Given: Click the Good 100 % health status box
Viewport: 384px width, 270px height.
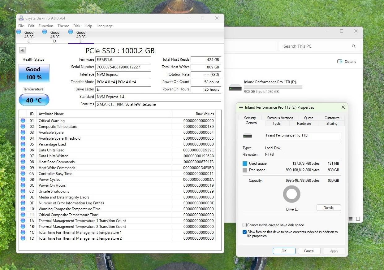Looking at the screenshot, I should click(x=34, y=73).
